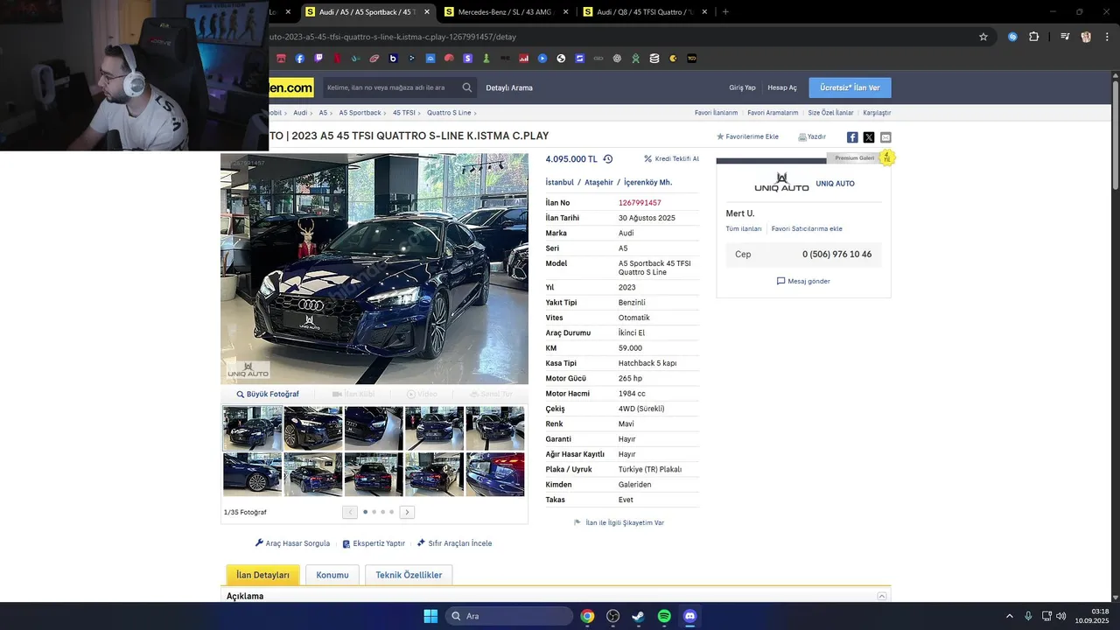Click the Araç Hasar Sorgula link
Viewport: 1120px width, 630px height.
click(292, 543)
